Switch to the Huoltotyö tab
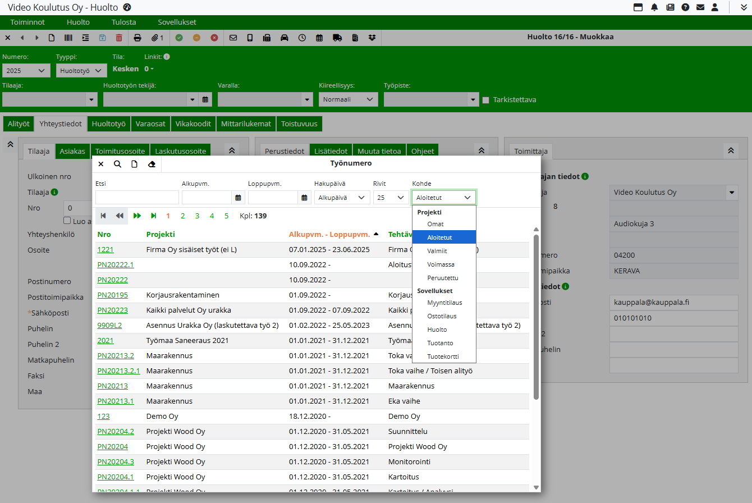 109,124
